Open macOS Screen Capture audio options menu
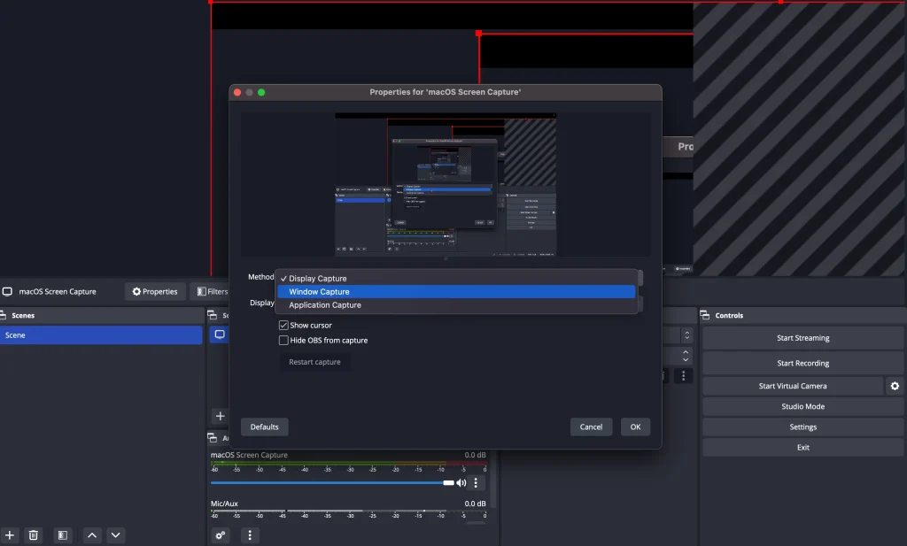 [x=477, y=483]
